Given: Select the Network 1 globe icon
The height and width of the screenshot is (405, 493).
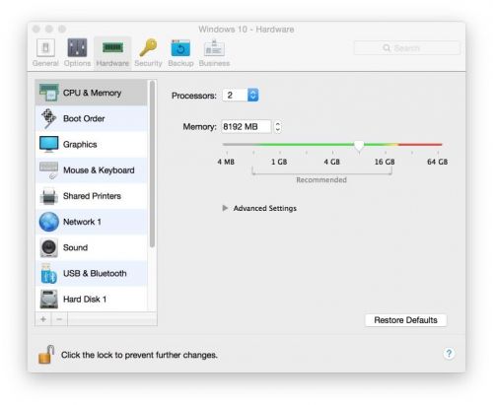Looking at the screenshot, I should coord(49,222).
